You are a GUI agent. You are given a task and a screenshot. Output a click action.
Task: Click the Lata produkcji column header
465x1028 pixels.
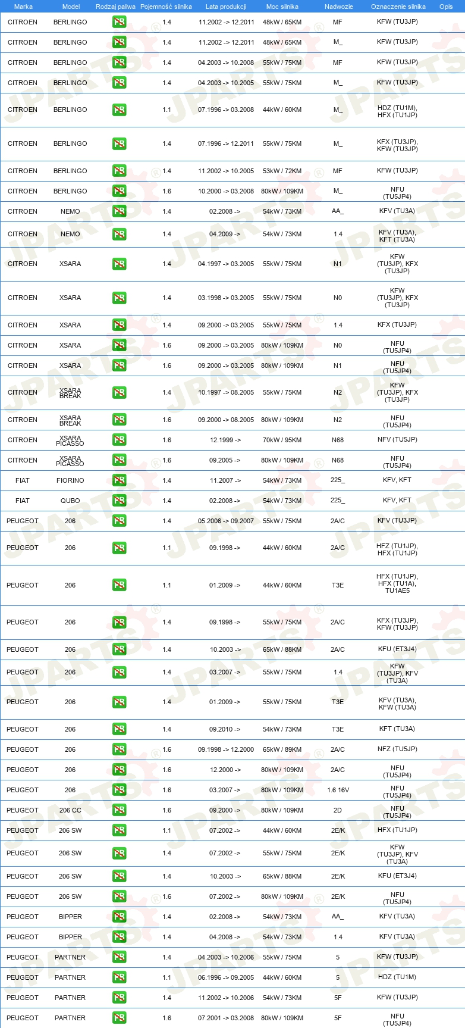(226, 7)
